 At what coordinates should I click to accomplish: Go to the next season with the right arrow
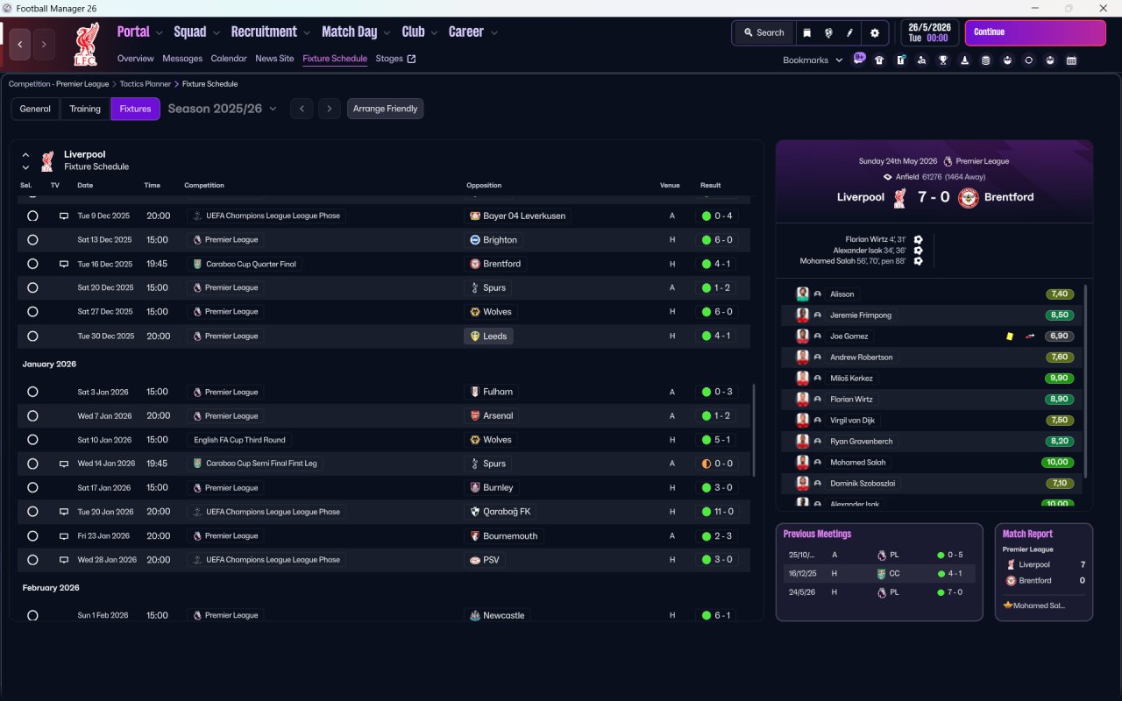pyautogui.click(x=329, y=109)
